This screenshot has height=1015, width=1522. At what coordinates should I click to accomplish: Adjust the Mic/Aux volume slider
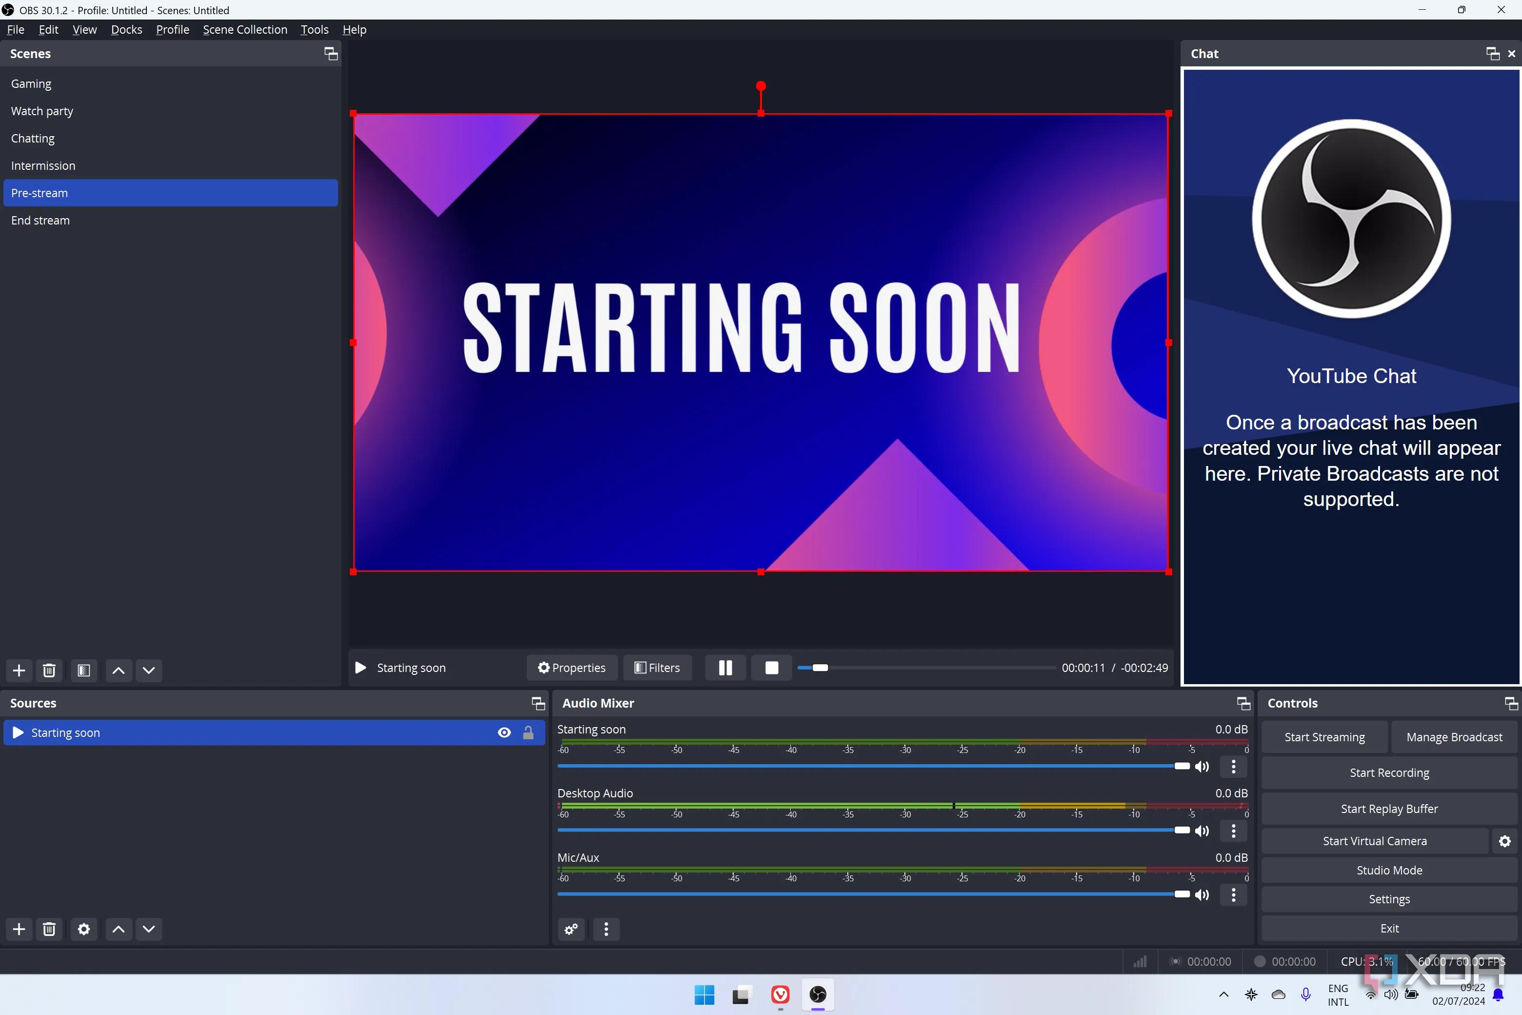point(1182,894)
